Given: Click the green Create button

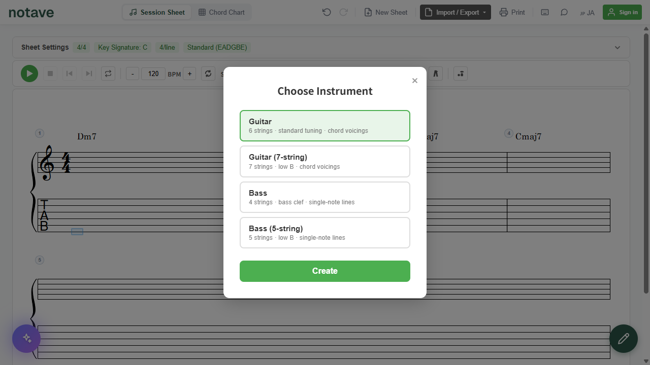Looking at the screenshot, I should click(325, 271).
